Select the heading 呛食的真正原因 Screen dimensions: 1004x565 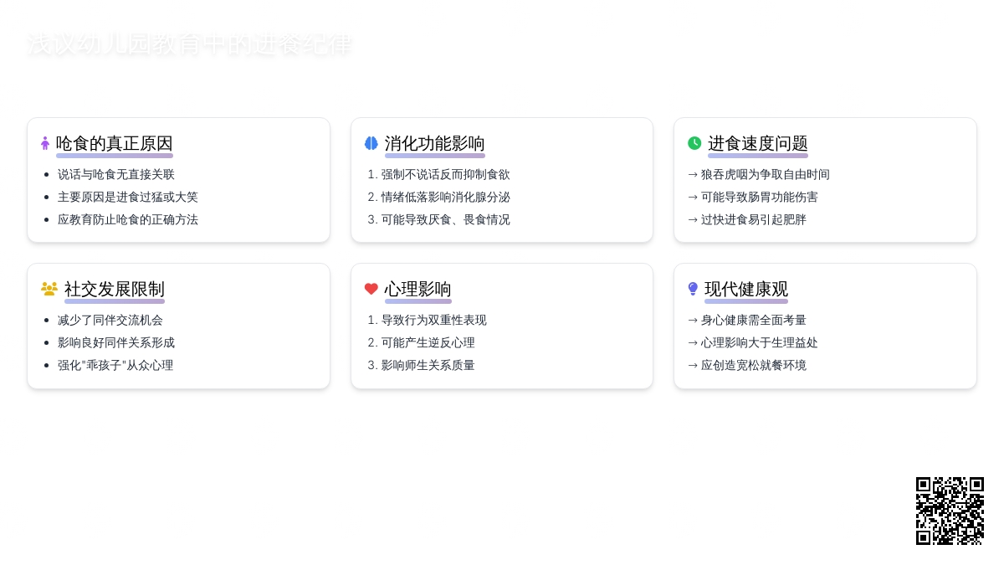115,143
